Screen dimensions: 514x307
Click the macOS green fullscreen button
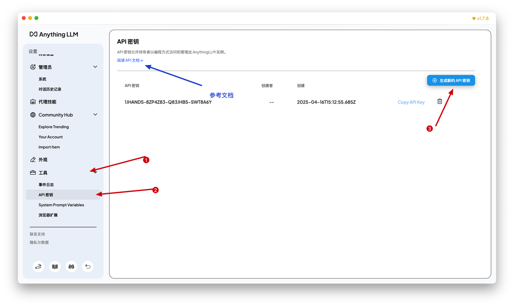click(x=37, y=18)
